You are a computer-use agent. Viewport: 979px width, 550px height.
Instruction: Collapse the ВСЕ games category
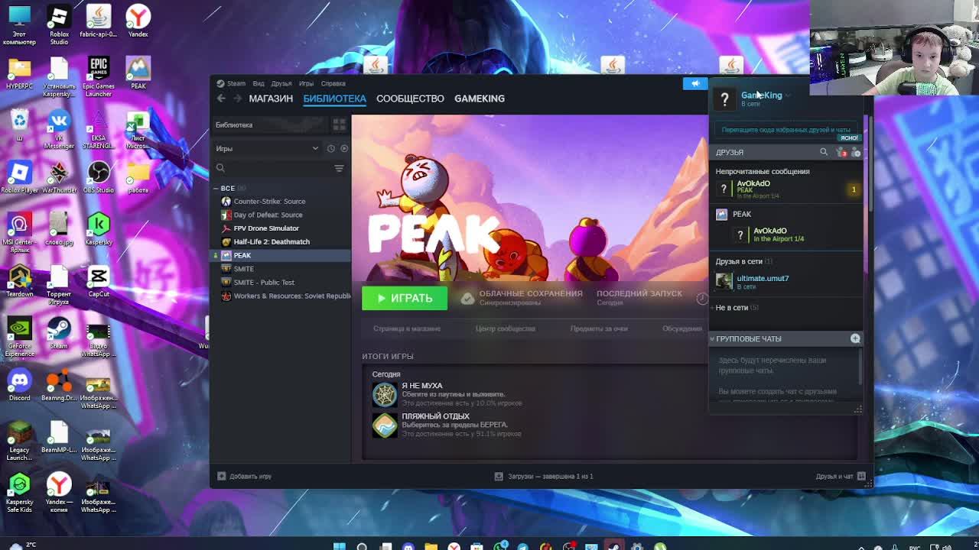(x=216, y=188)
